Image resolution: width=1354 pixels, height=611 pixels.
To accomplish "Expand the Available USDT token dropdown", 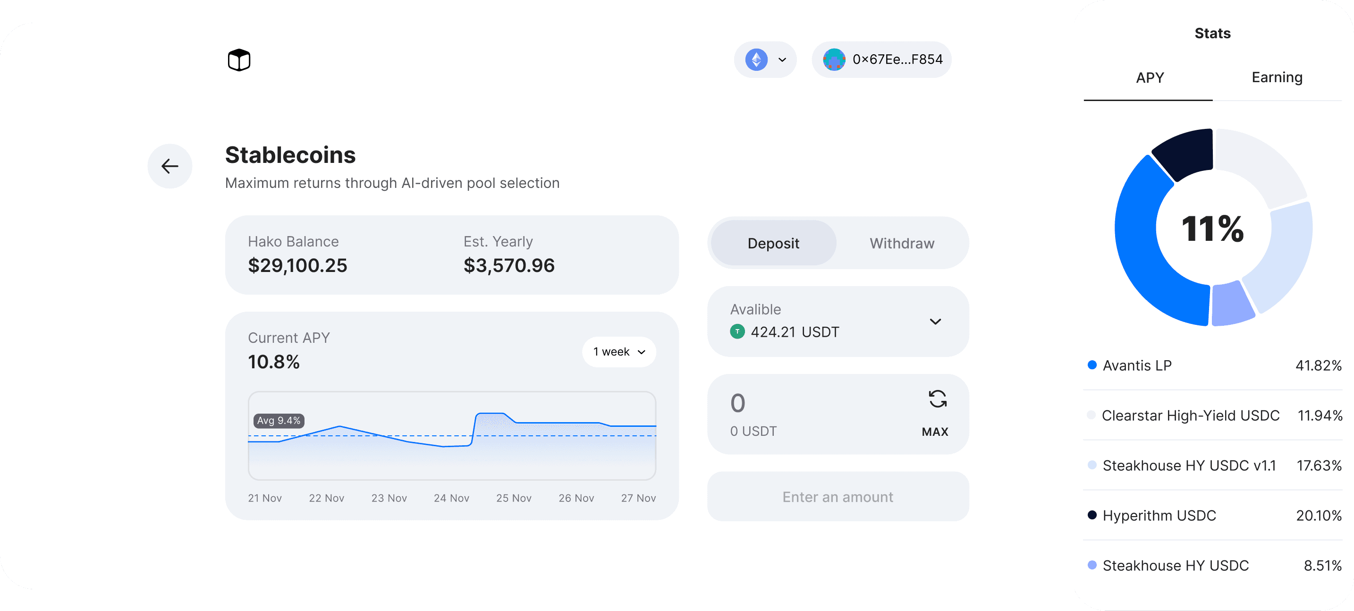I will [935, 321].
